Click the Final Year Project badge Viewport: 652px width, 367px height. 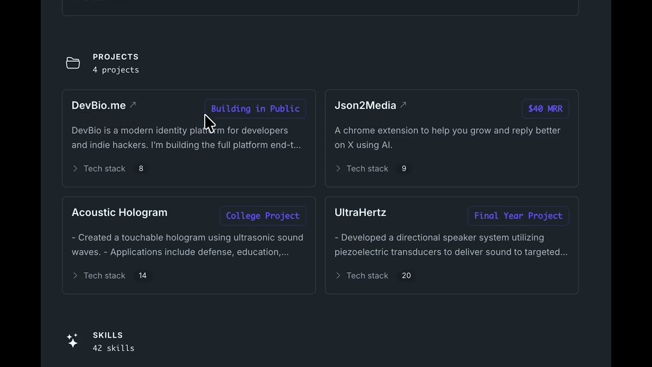click(x=518, y=216)
